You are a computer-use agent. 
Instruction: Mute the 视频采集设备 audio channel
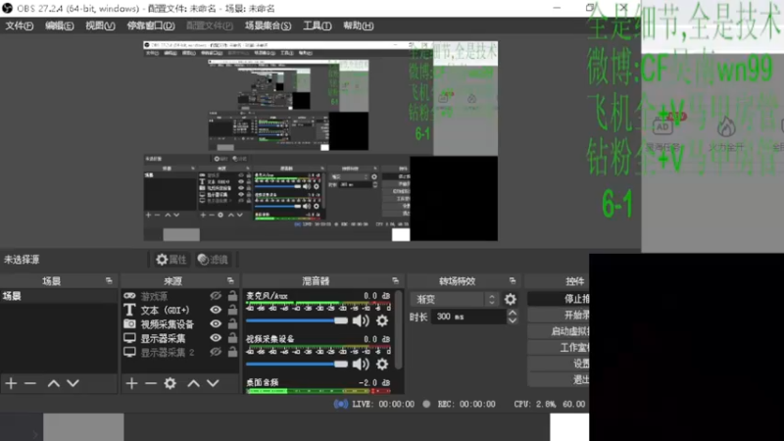point(361,364)
